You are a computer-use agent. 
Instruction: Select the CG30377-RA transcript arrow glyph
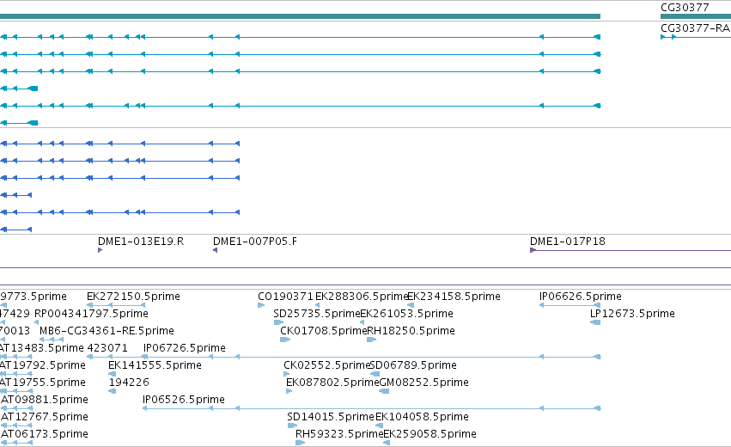(x=696, y=37)
